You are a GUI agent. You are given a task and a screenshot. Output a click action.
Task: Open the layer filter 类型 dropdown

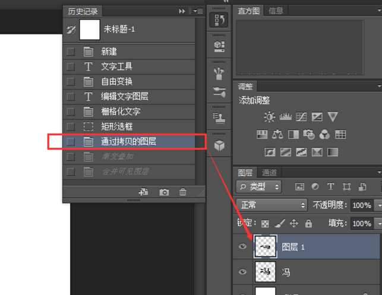click(258, 187)
